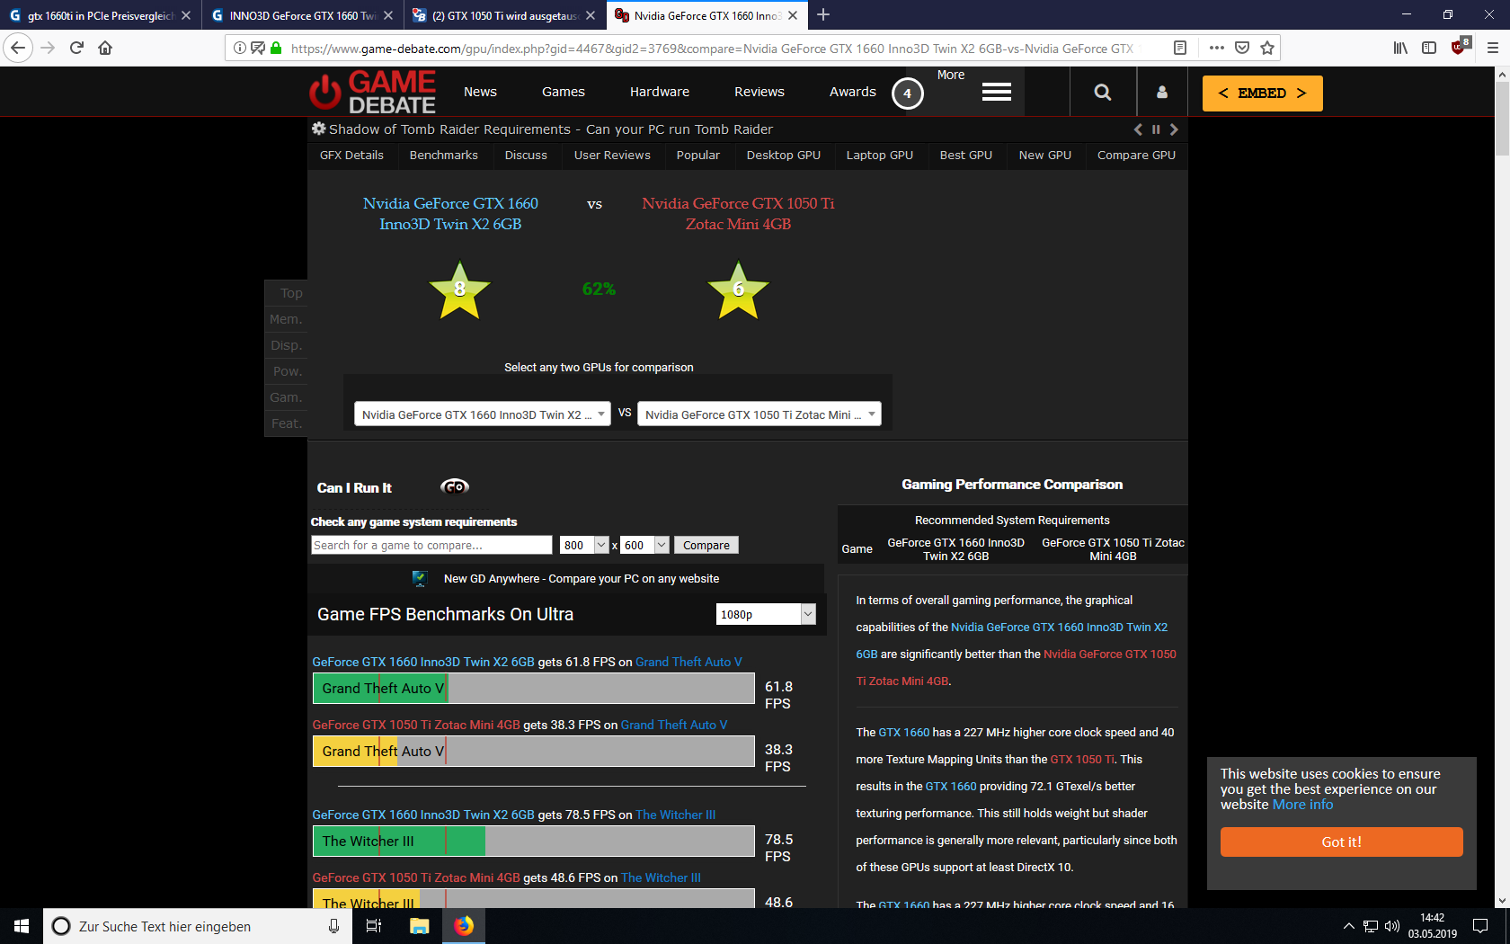Screen dimensions: 1510x944
Task: Accept cookies with Got it! button
Action: coord(1341,842)
